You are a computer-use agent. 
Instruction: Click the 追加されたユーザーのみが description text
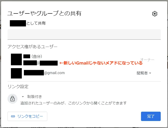point(73,103)
